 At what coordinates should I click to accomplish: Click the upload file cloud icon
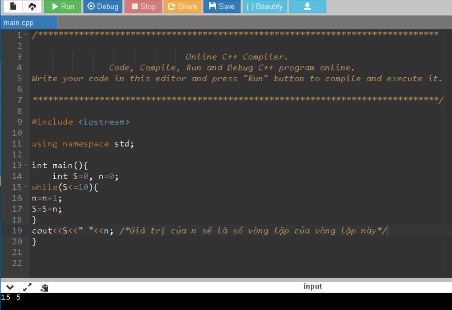[32, 6]
